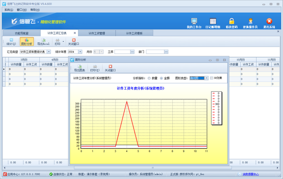Click the 工序 input field
The image size is (283, 179).
click(122, 52)
